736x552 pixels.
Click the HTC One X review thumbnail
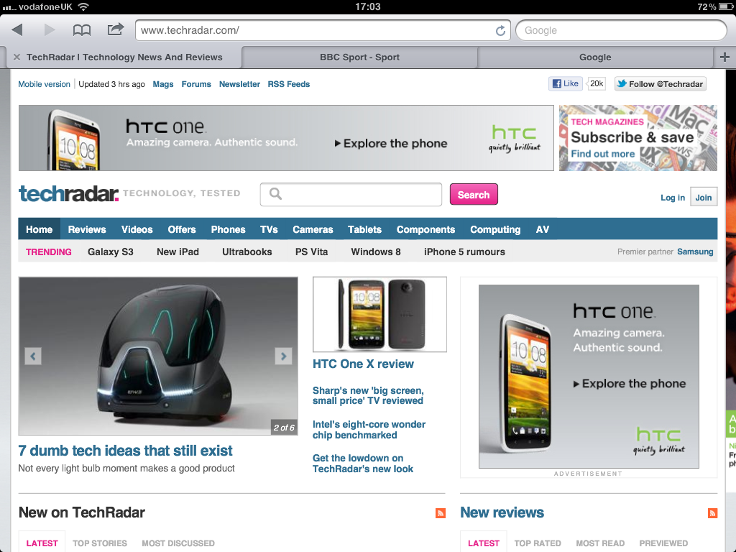tap(379, 315)
